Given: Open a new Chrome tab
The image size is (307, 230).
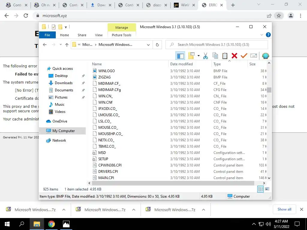Looking at the screenshot, I should click(x=233, y=5).
